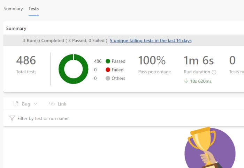
Task: Click the red Failed legend dot
Action: pyautogui.click(x=108, y=70)
